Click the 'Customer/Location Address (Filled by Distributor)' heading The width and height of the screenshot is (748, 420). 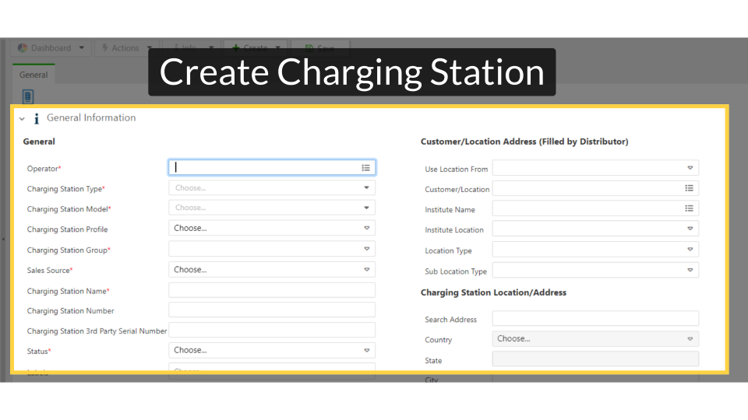tap(524, 142)
